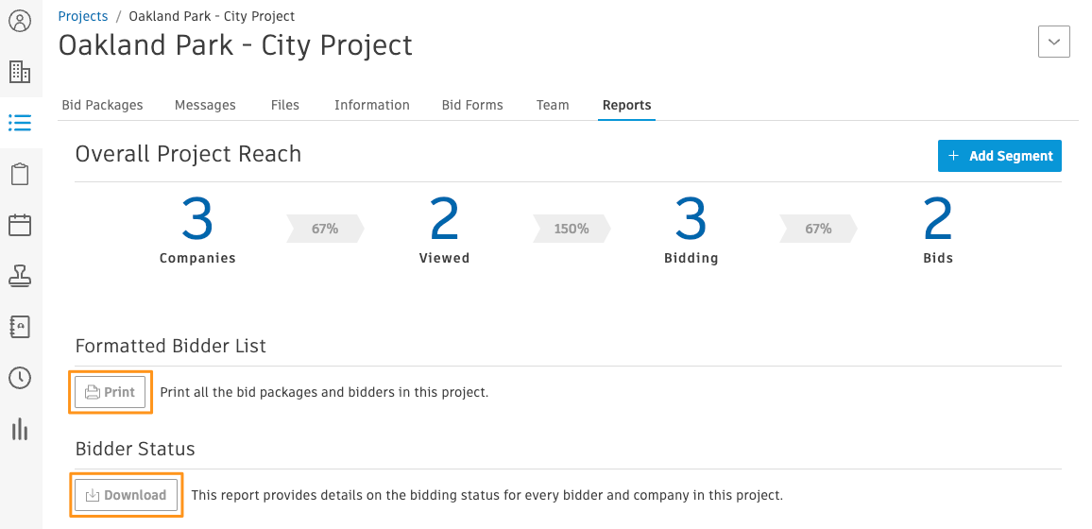Click the Bidding count of 3

(x=691, y=219)
